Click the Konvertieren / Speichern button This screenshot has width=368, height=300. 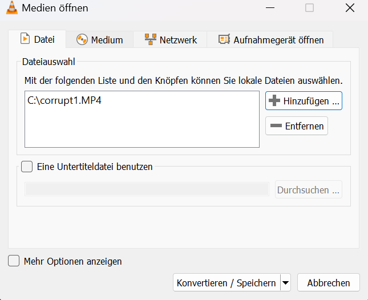click(227, 283)
